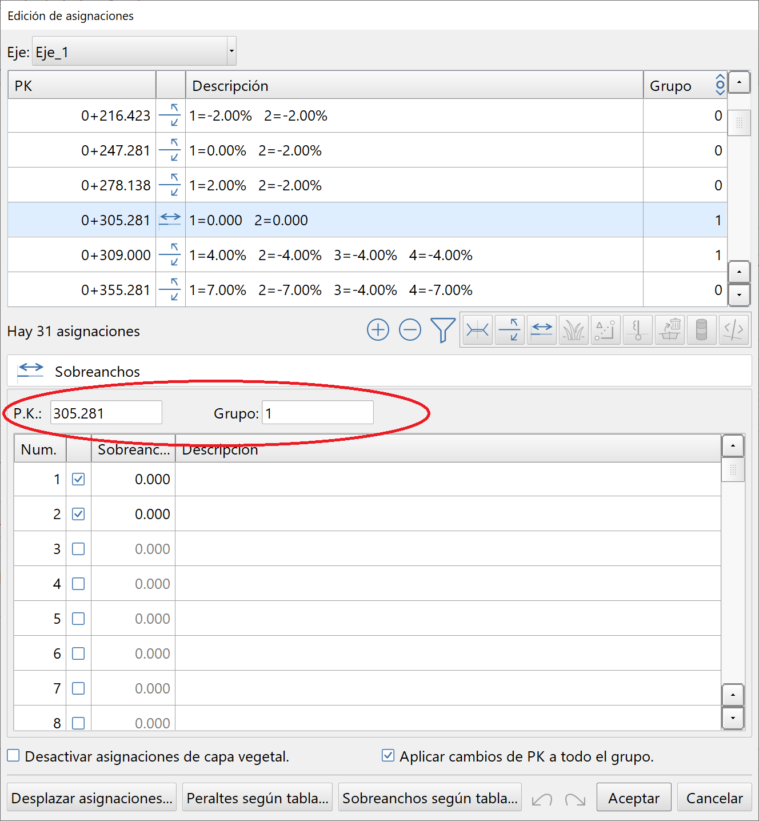The height and width of the screenshot is (821, 759).
Task: Click the Grupo column sort arrows
Action: tap(720, 85)
